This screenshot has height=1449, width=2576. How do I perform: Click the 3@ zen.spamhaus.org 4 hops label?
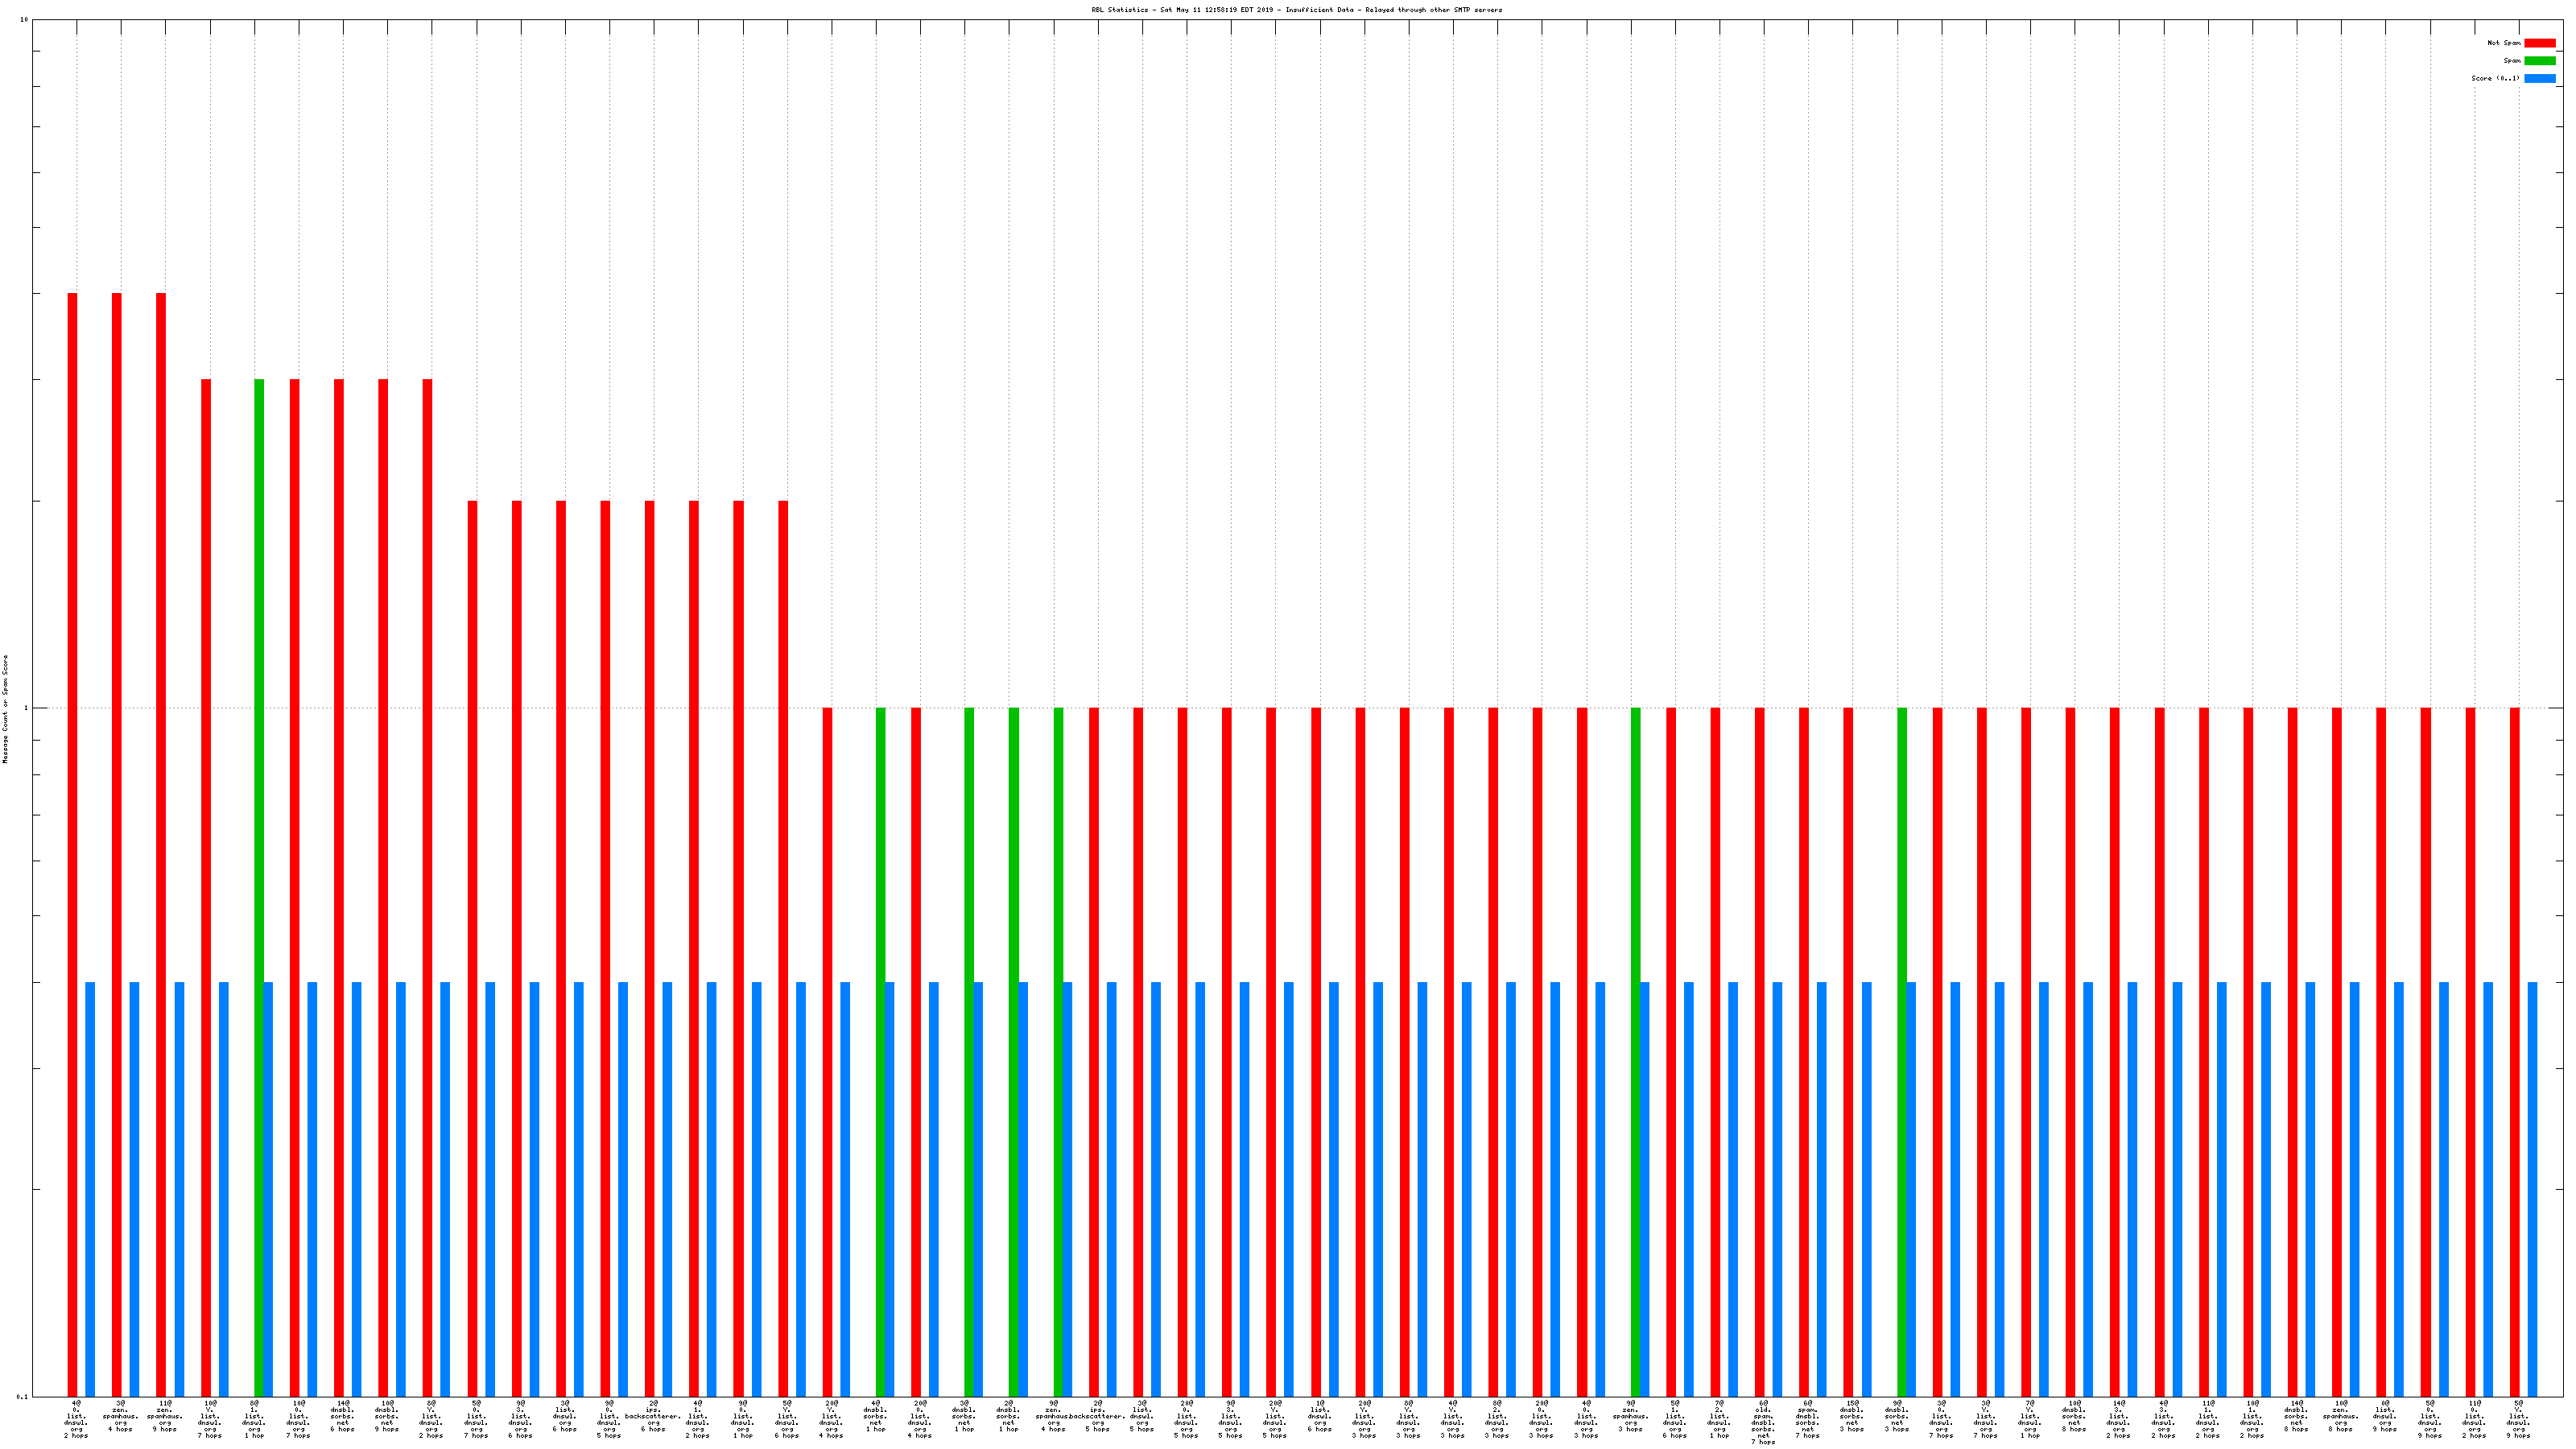click(x=120, y=1416)
